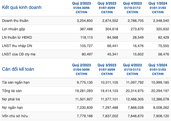The height and width of the screenshot is (121, 171).
Task: Select Quý 3/2023 header in Kết quả kinh doanh table
Action: [x=107, y=4]
